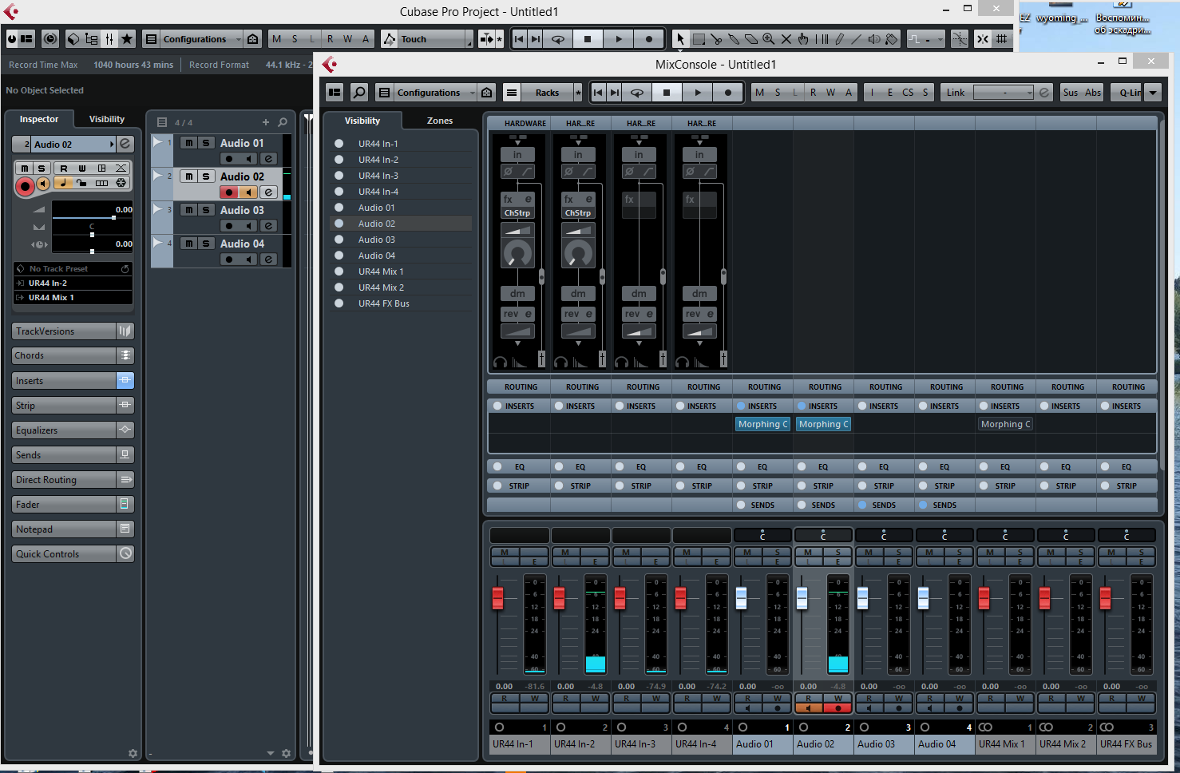Viewport: 1180px width, 773px height.
Task: Click the Freeze snowflake icon in the Inspector
Action: (x=121, y=183)
